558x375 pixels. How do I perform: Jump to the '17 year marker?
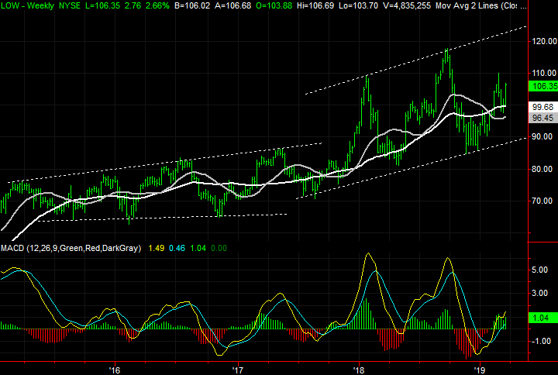237,369
